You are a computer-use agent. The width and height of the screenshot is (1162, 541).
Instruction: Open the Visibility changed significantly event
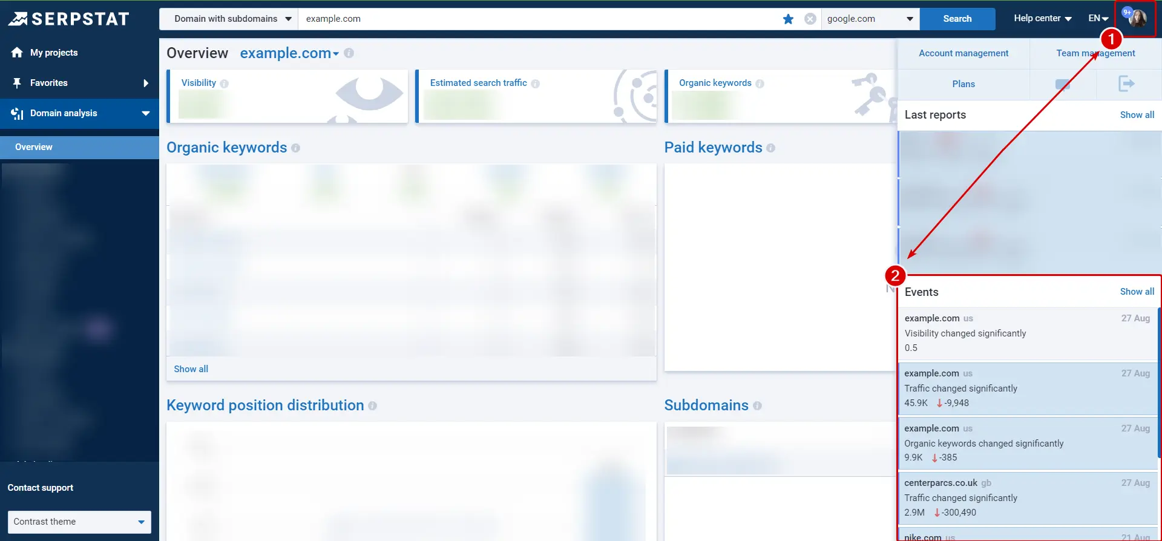[x=1028, y=333]
